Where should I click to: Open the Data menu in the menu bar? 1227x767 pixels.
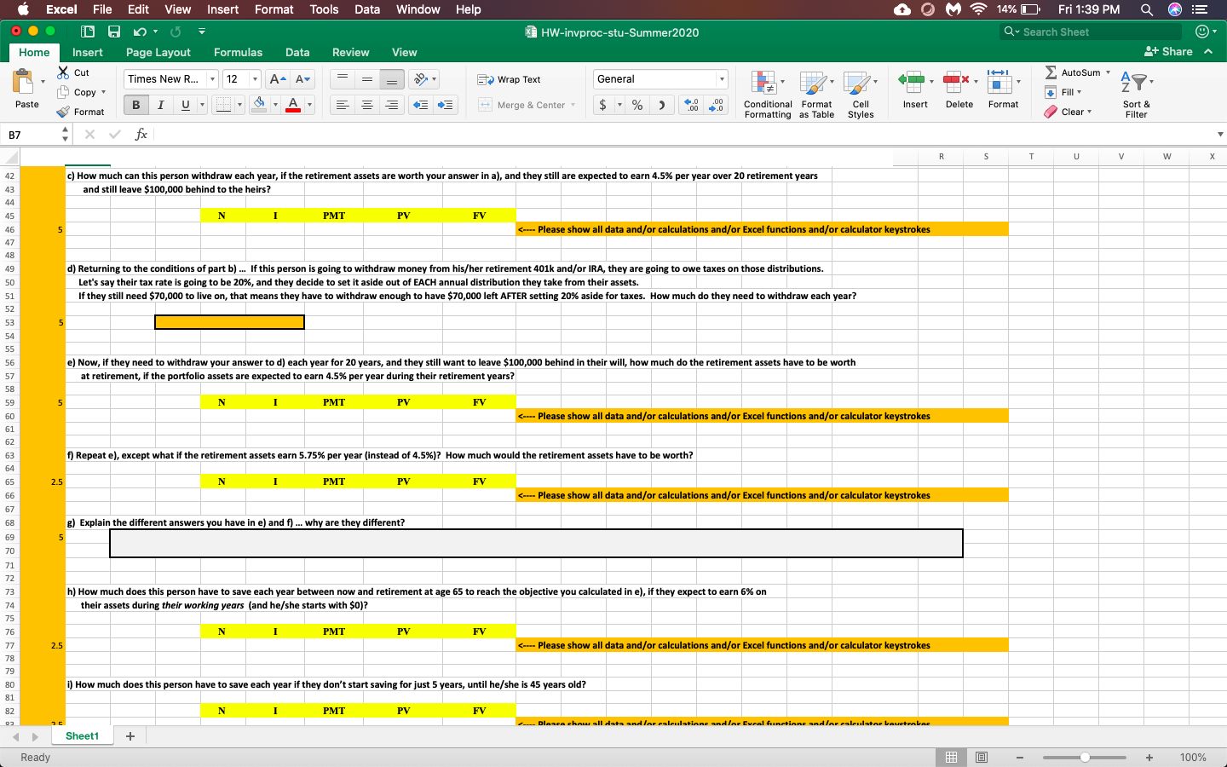click(x=366, y=9)
